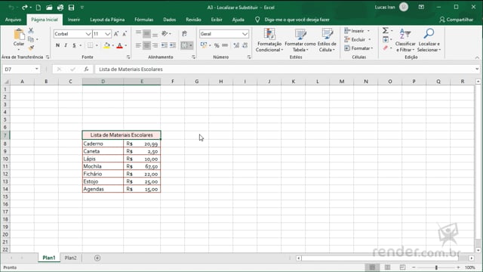Increase font size with the larger A icon
This screenshot has height=272, width=483.
(116, 34)
